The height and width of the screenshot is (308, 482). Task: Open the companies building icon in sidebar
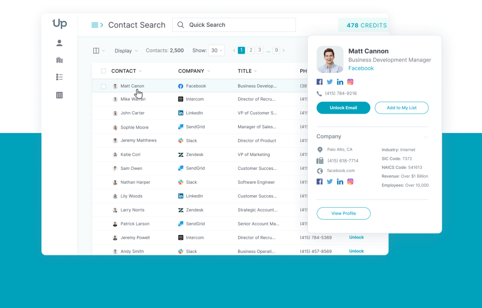click(59, 60)
